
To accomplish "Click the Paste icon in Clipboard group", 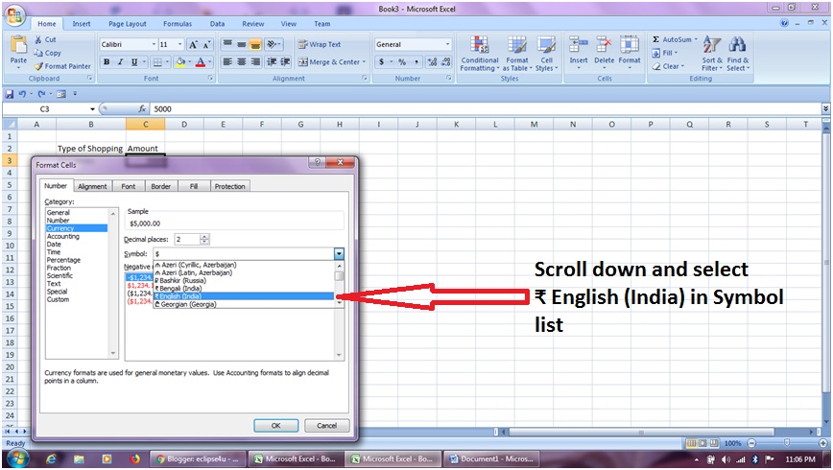I will (18, 45).
